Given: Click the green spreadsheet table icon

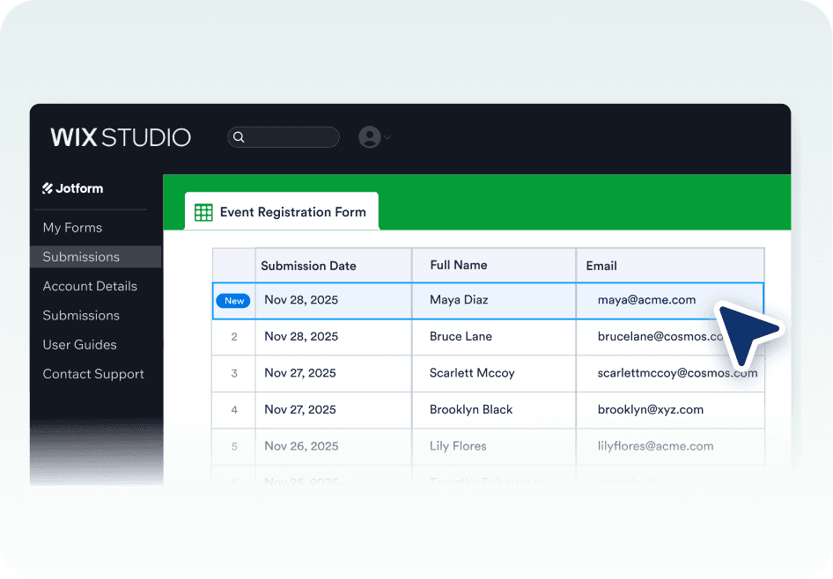Looking at the screenshot, I should tap(203, 212).
